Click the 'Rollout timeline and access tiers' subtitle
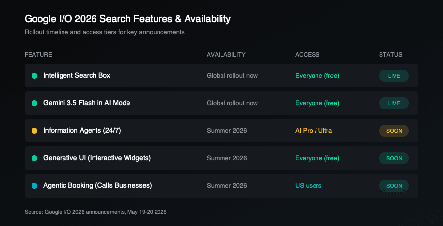The image size is (443, 226). click(x=104, y=32)
